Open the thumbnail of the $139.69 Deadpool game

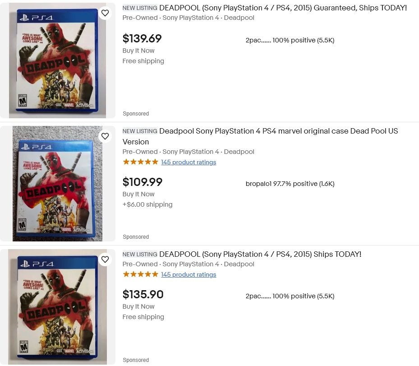coord(58,63)
